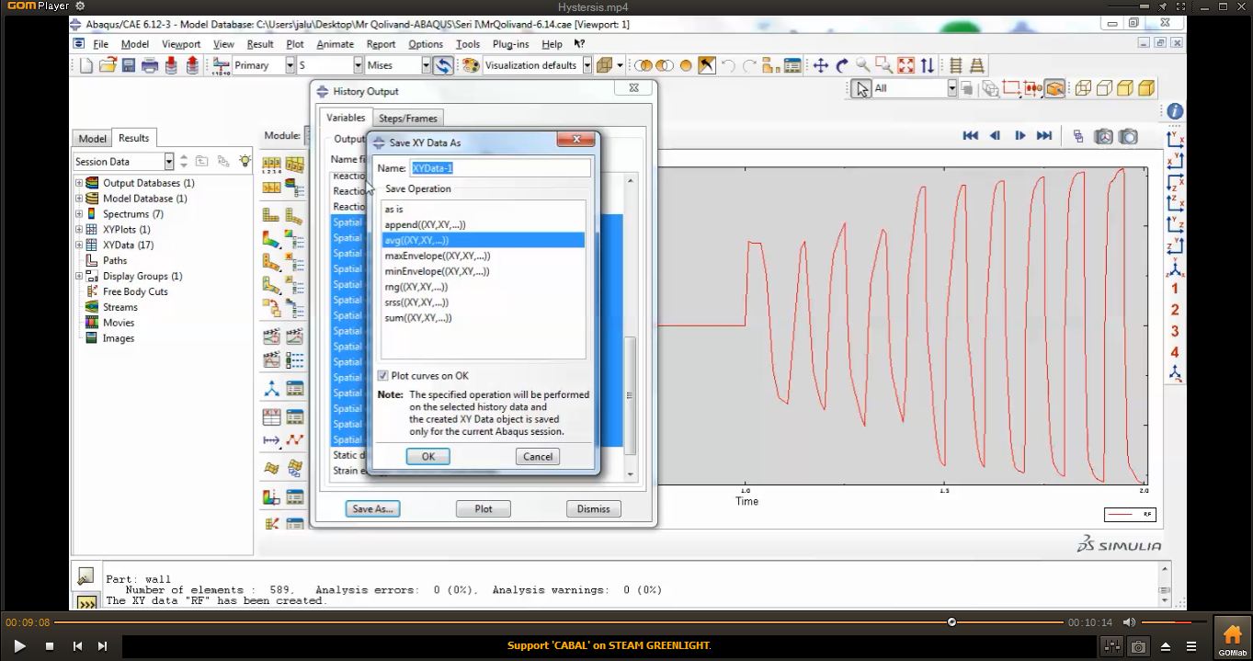Click the selection arrow tool
The width and height of the screenshot is (1253, 661).
tap(860, 88)
